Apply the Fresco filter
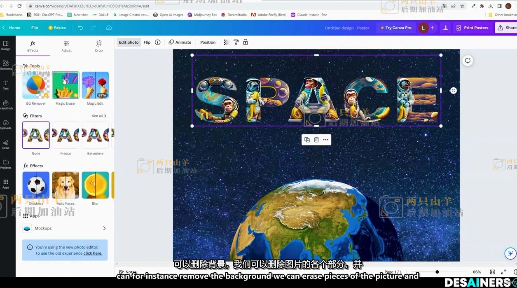The image size is (517, 288). [66, 135]
